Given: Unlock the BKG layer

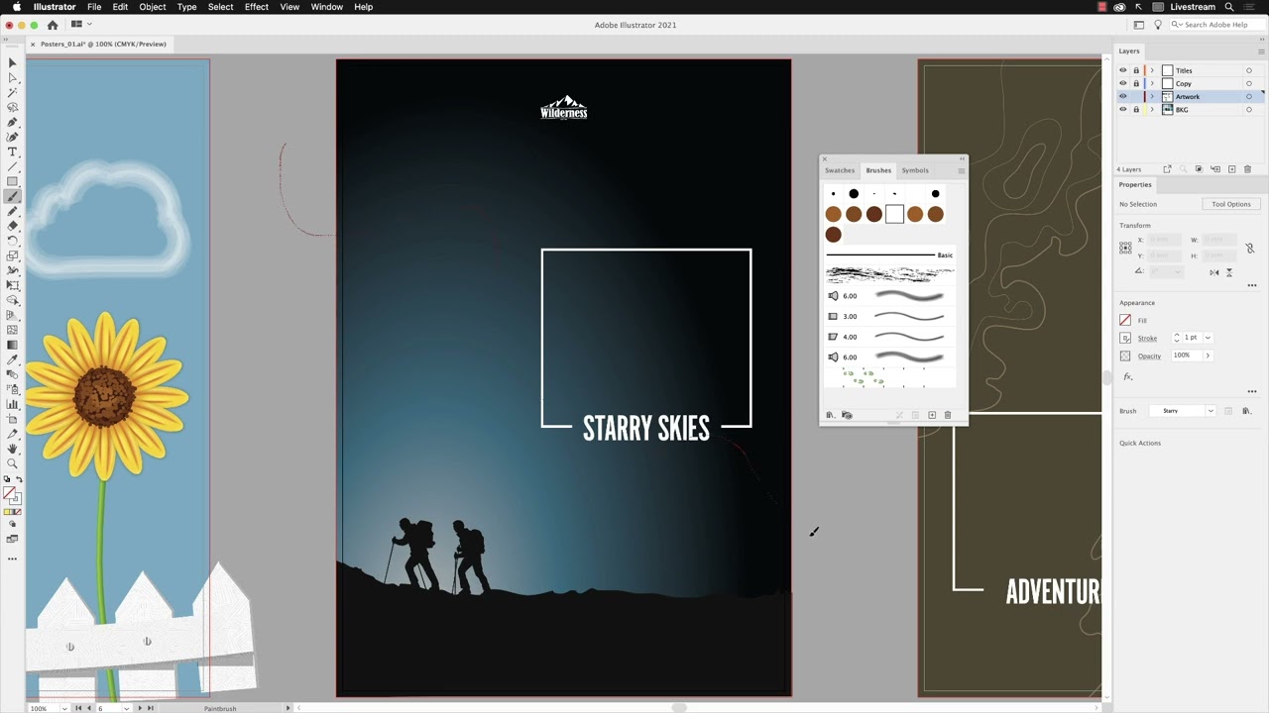Looking at the screenshot, I should [1136, 109].
